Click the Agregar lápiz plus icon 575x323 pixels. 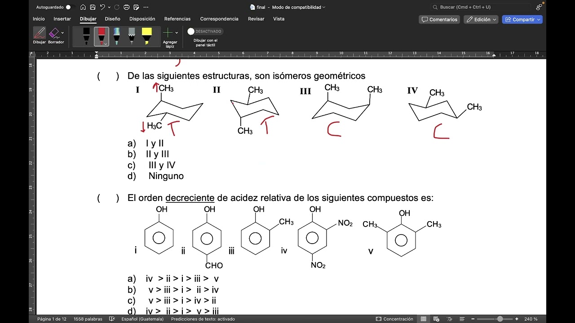click(168, 33)
